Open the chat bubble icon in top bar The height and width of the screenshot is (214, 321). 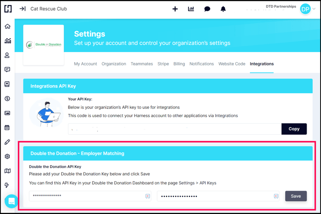[x=207, y=9]
